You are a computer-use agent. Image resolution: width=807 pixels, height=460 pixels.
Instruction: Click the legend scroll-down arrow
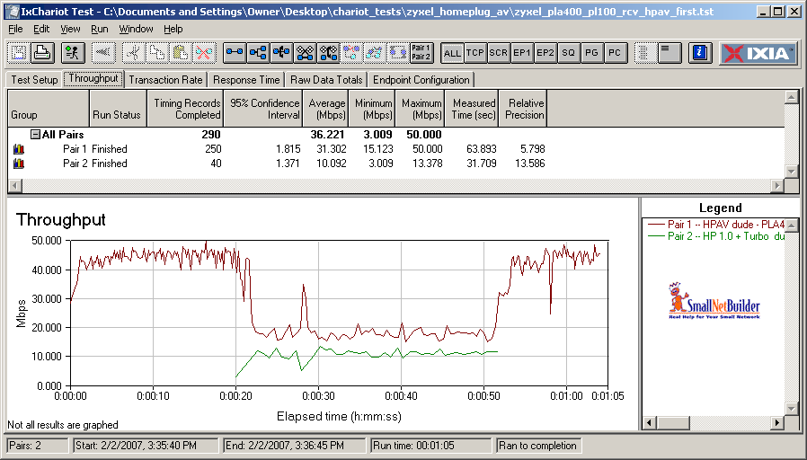(x=792, y=410)
